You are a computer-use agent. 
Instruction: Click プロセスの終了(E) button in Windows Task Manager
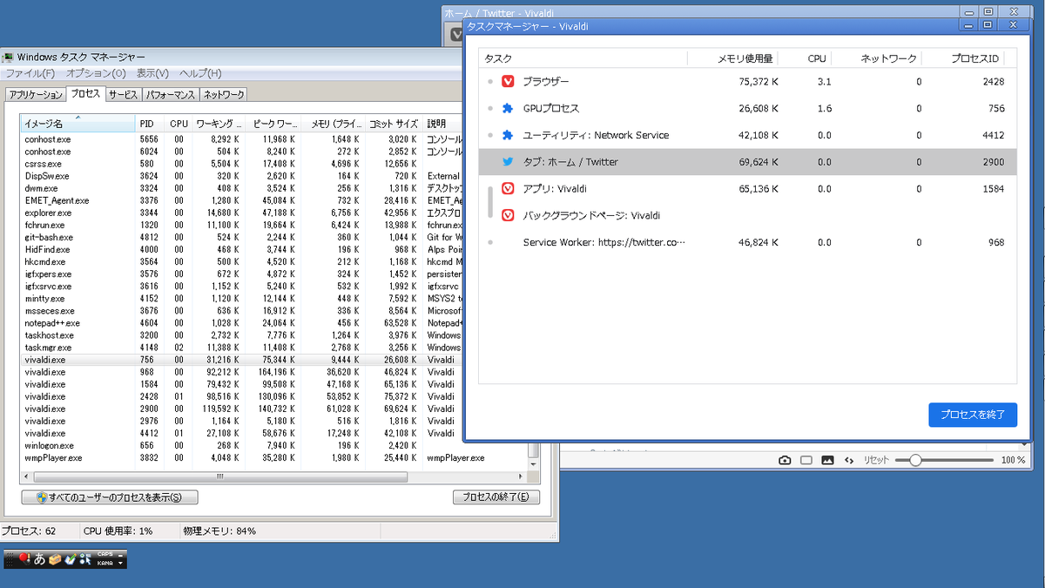pos(496,497)
